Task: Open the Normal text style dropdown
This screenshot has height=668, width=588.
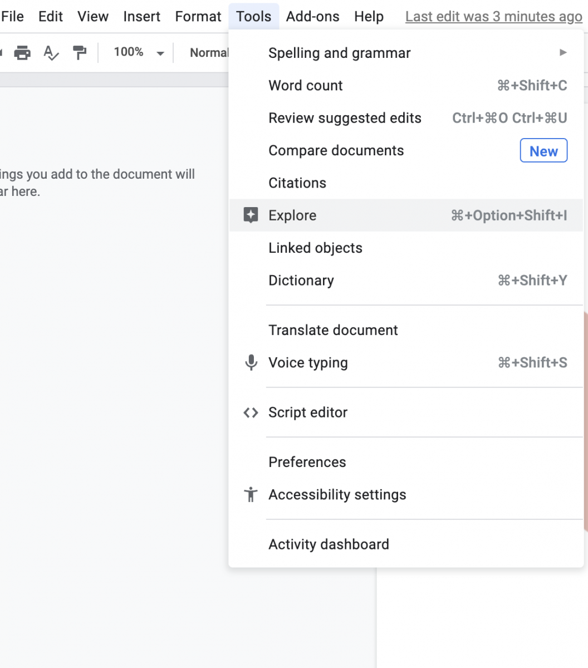Action: [209, 53]
